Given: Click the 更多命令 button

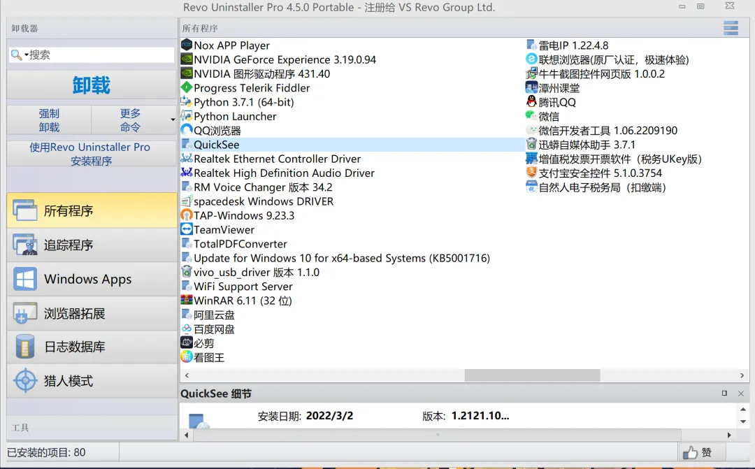Looking at the screenshot, I should pyautogui.click(x=130, y=120).
